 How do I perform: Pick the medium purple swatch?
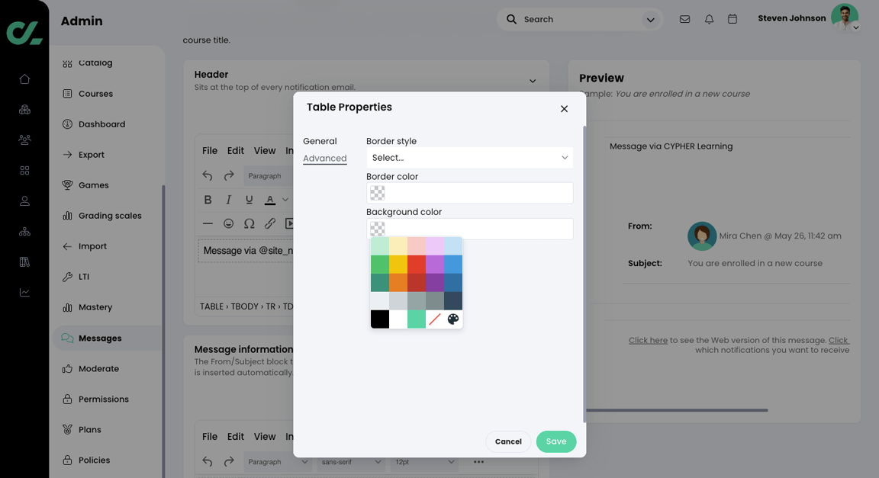coord(434,264)
